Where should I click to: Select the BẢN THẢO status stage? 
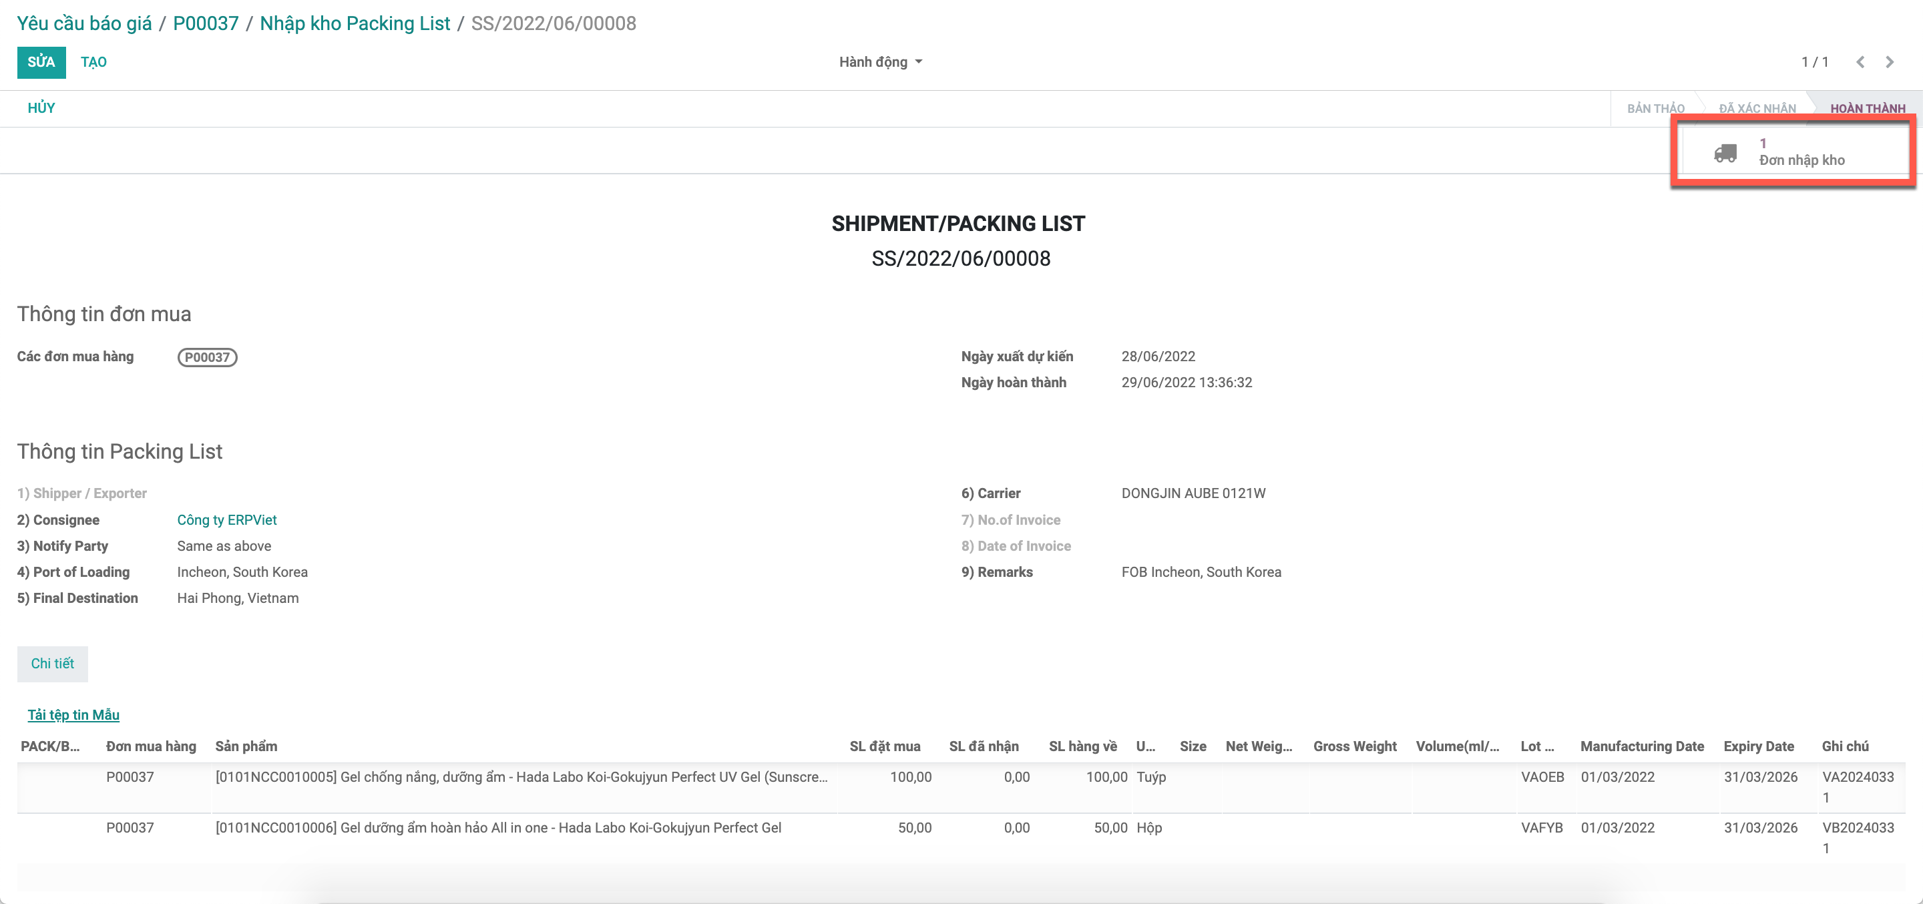coord(1655,108)
